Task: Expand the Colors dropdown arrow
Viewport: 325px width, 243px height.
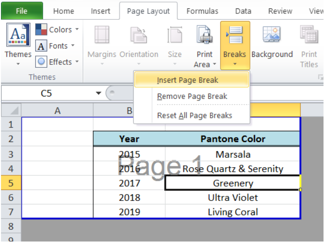Action: pyautogui.click(x=77, y=29)
